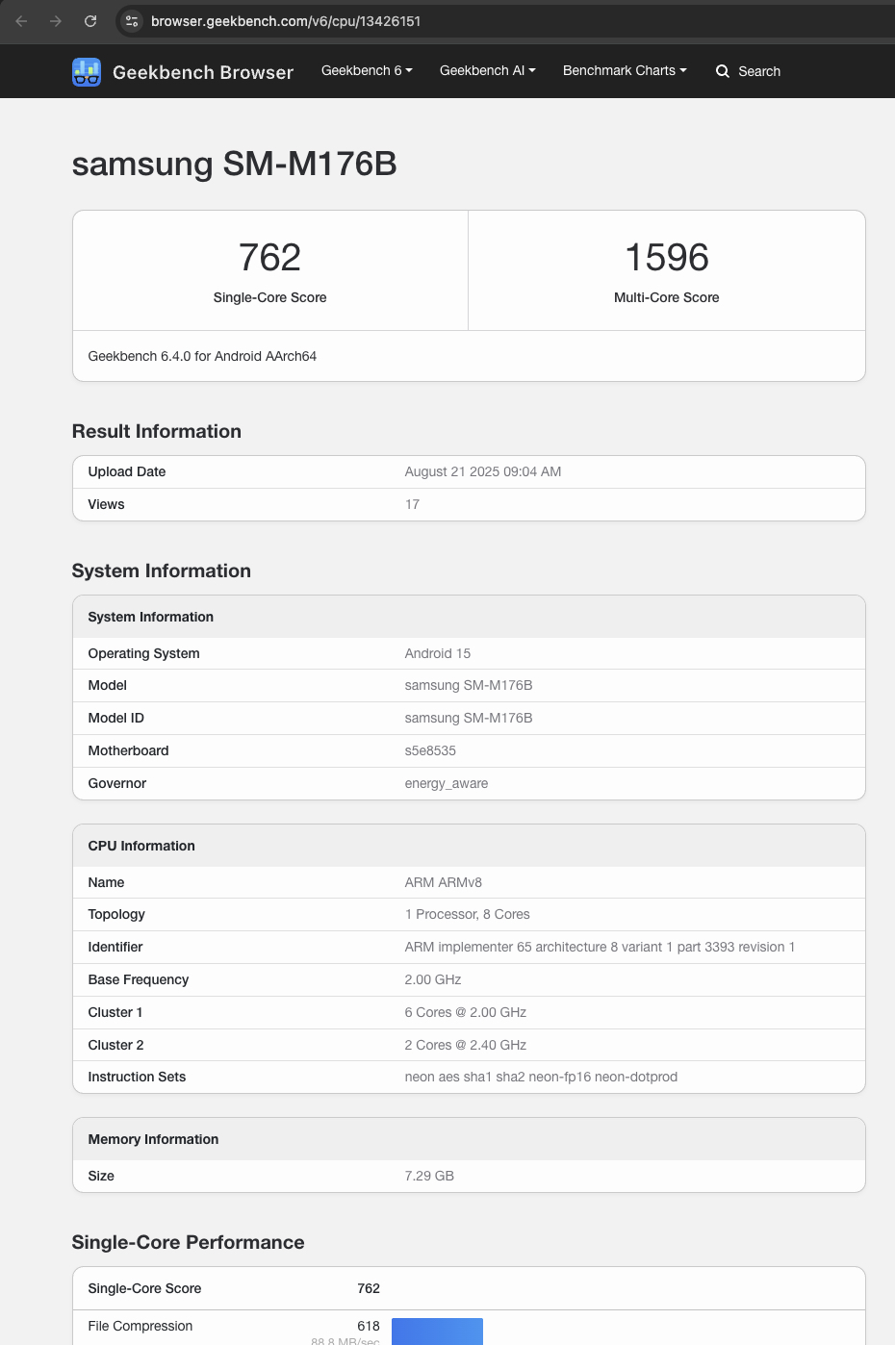Click the s5e8535 Motherboard value
Image resolution: width=895 pixels, height=1345 pixels.
coord(430,750)
